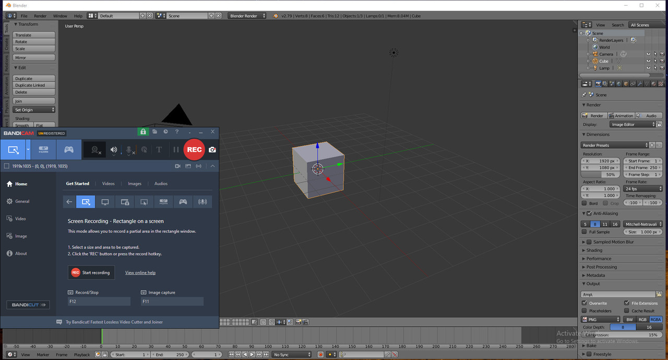
Task: Enable Full Sample checkbox
Action: 584,232
